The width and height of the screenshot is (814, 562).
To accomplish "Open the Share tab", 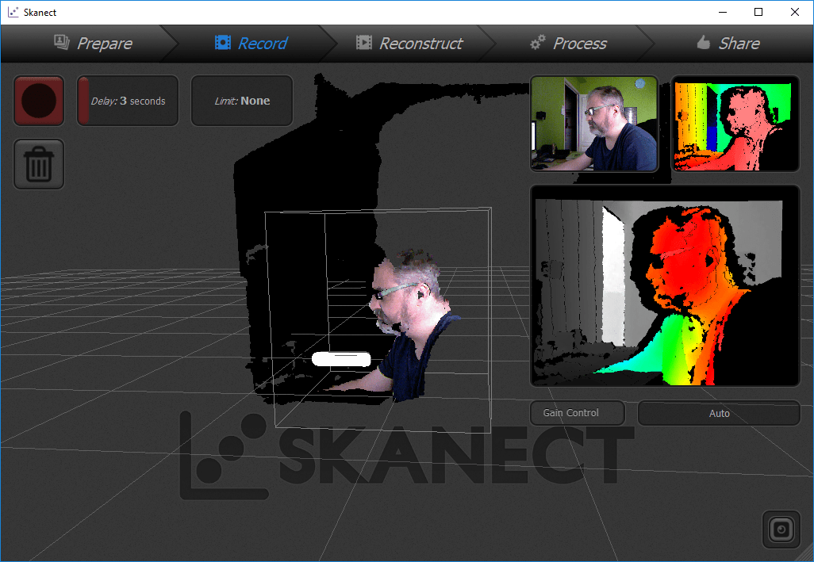I will coord(728,44).
